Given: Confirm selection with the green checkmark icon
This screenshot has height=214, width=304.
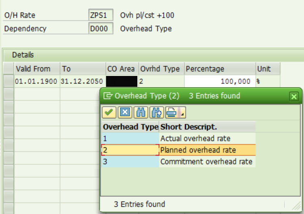Looking at the screenshot, I should tap(109, 112).
